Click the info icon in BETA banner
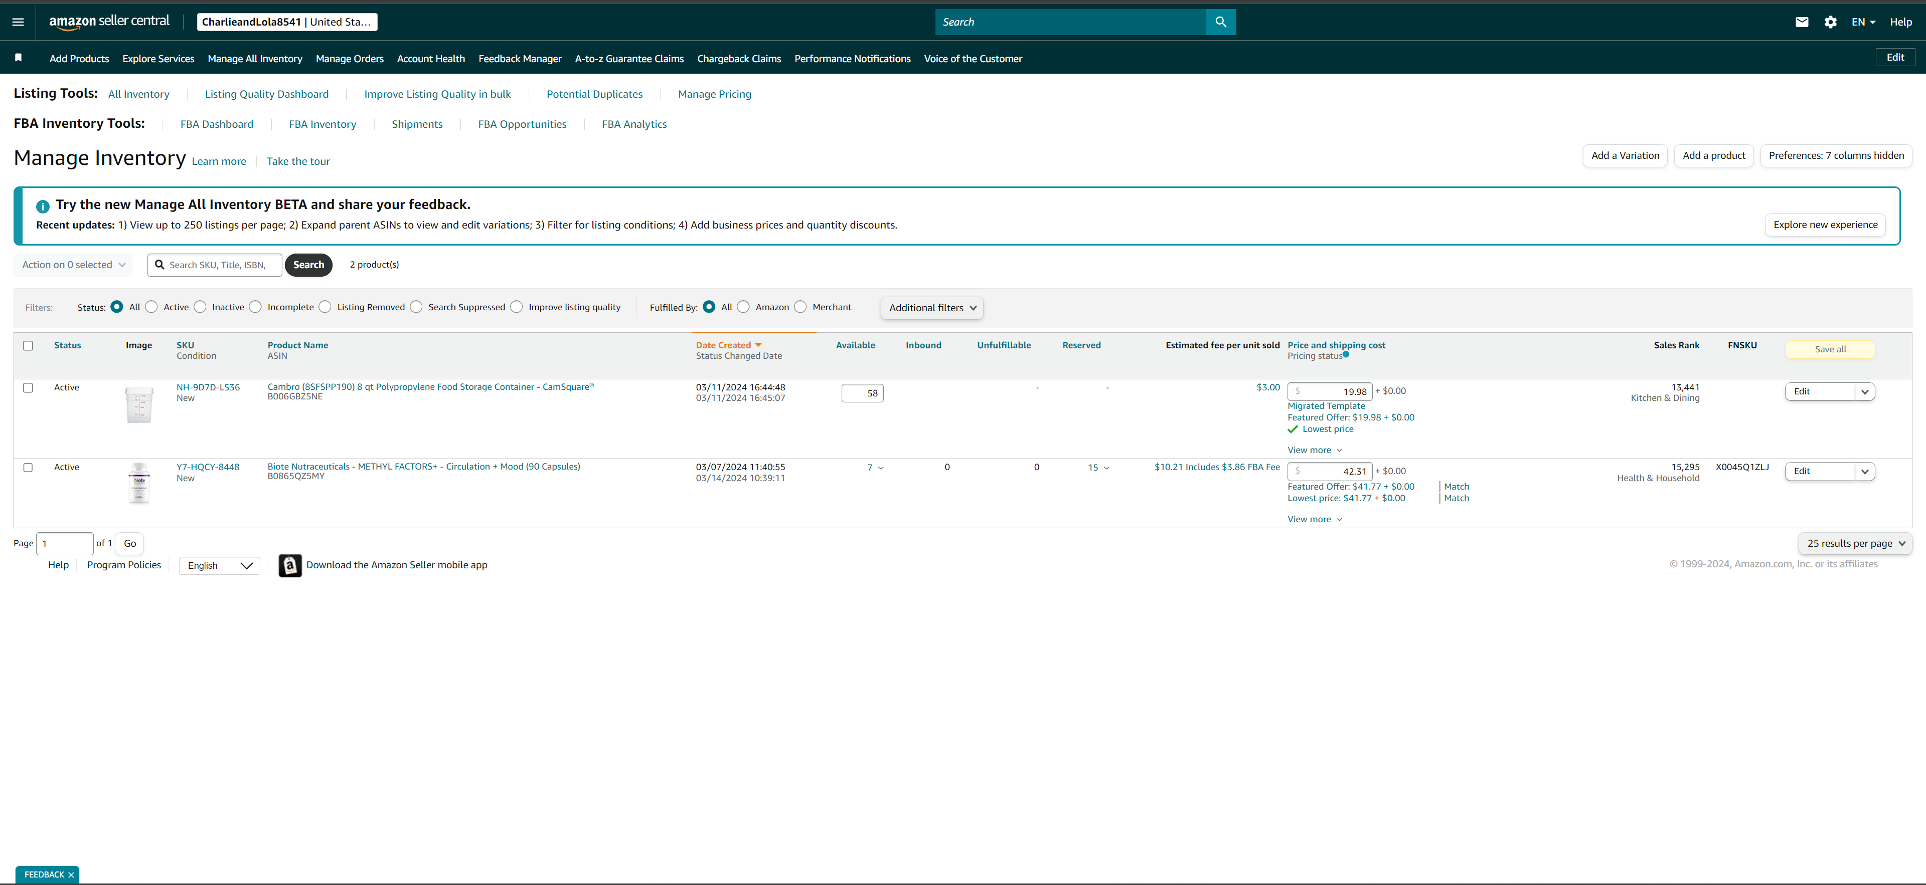Screen dimensions: 1926x885 pyautogui.click(x=43, y=206)
